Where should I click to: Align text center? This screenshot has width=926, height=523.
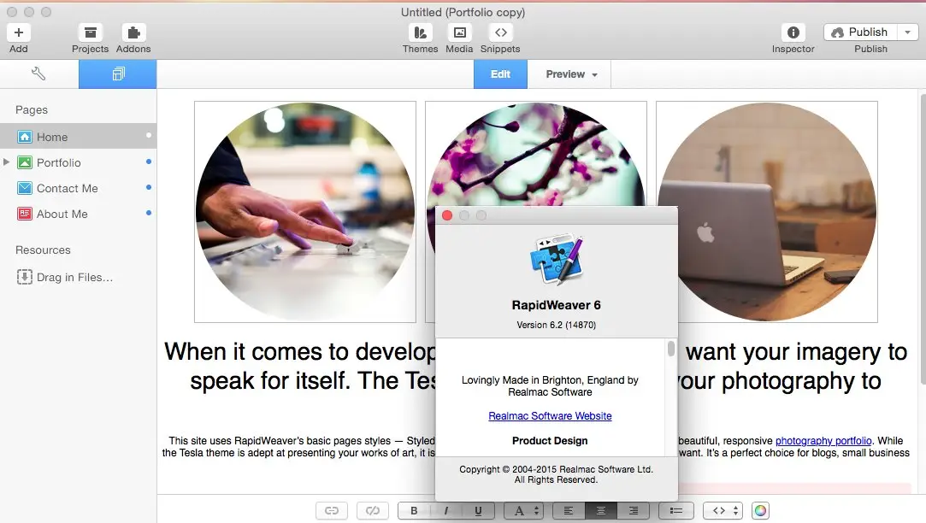601,510
